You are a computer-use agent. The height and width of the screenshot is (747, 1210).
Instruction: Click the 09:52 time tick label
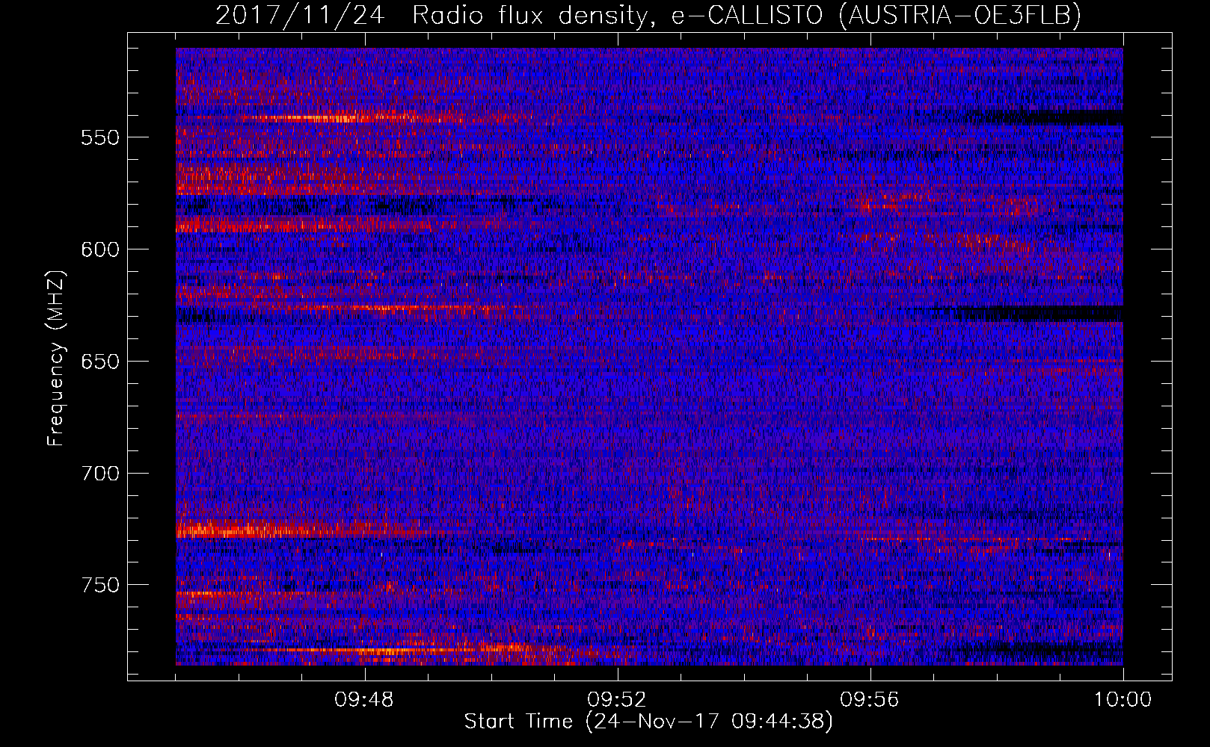[x=617, y=700]
